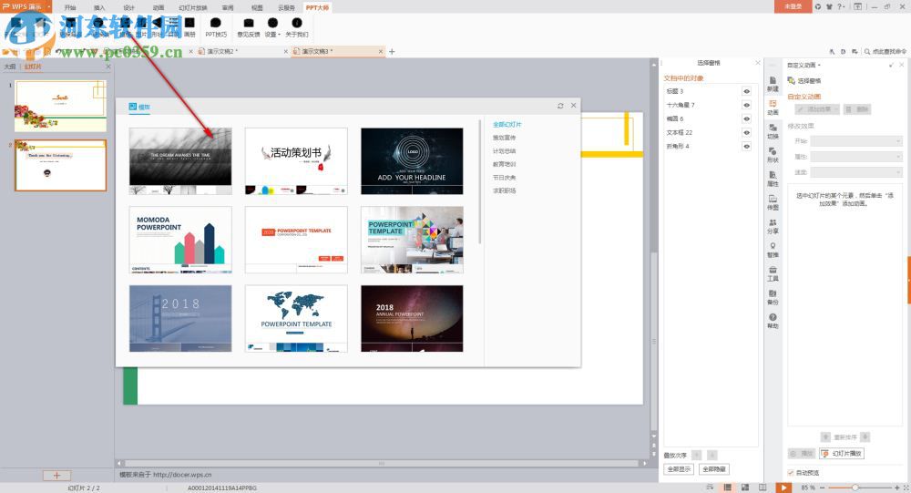The height and width of the screenshot is (493, 911).
Task: Open the 开始 start dropdown in animation pane
Action: click(855, 141)
